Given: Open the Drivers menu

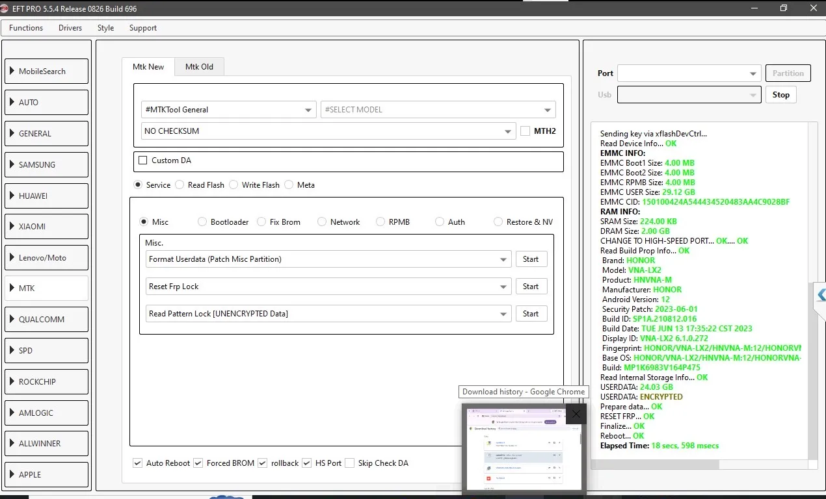Looking at the screenshot, I should click(70, 28).
